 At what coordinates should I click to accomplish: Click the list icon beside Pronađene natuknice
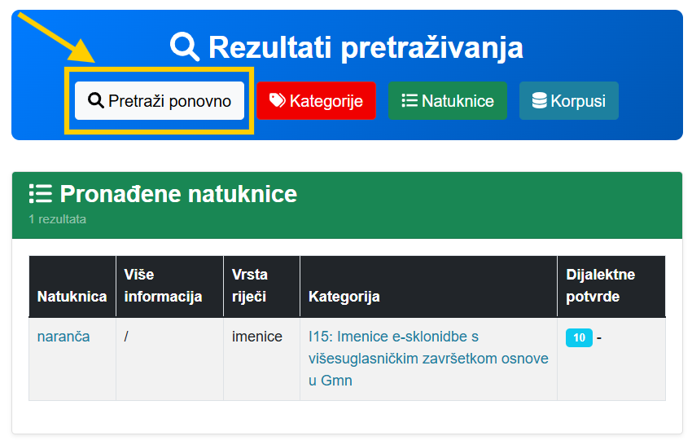pos(40,194)
